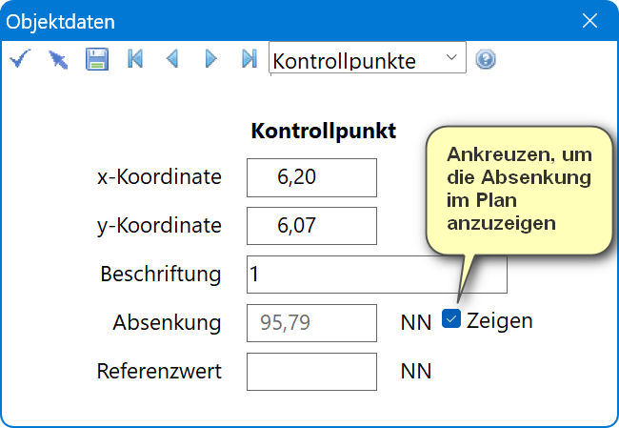Image resolution: width=619 pixels, height=428 pixels.
Task: Click the x-Koordinate input field
Action: 311,177
